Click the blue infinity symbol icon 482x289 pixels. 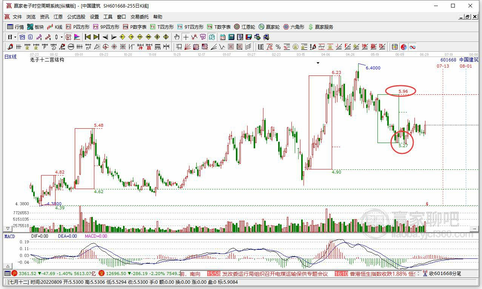[x=413, y=47]
